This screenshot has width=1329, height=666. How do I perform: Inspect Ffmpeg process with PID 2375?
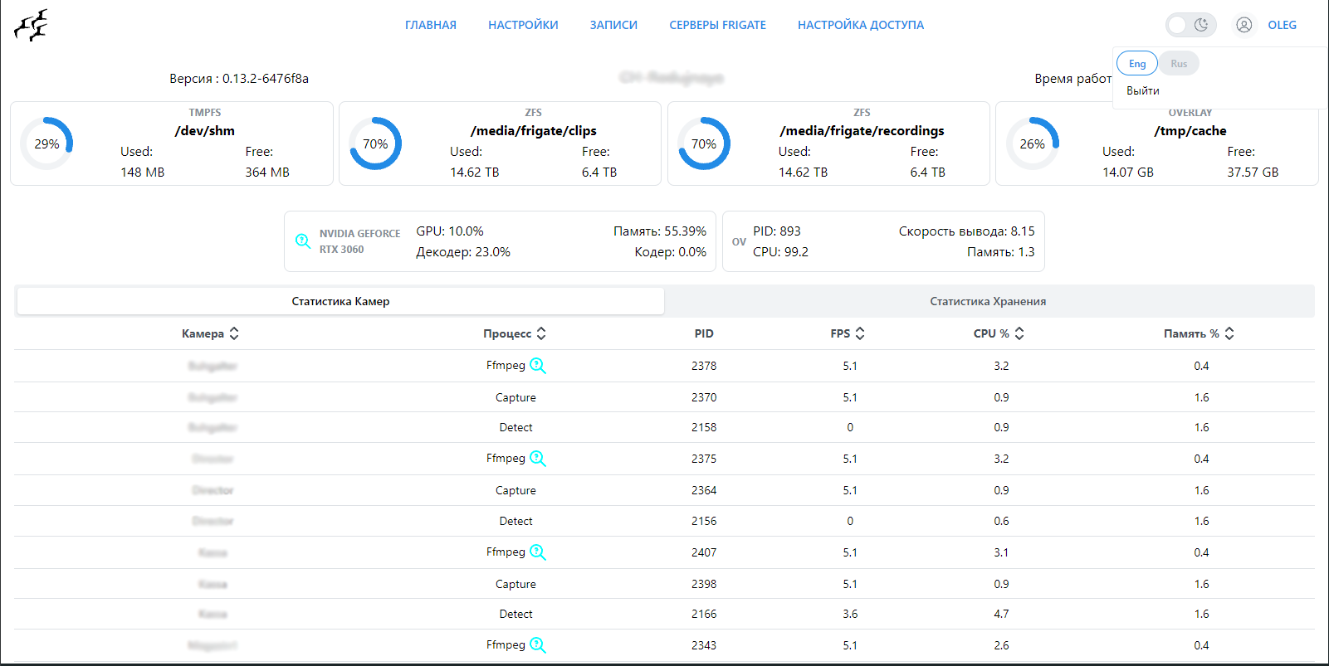pos(538,459)
